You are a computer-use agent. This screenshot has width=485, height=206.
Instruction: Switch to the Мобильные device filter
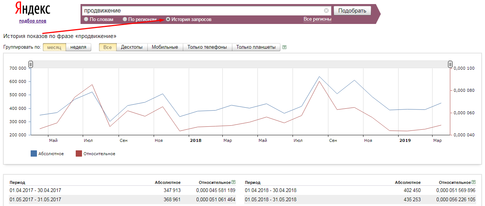click(x=165, y=47)
